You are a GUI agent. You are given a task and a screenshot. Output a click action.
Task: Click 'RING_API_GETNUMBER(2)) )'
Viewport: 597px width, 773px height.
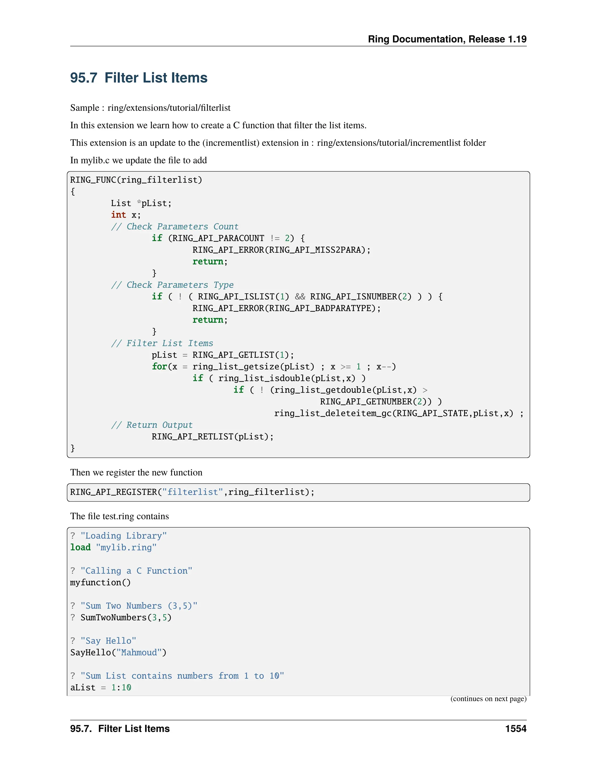click(381, 402)
